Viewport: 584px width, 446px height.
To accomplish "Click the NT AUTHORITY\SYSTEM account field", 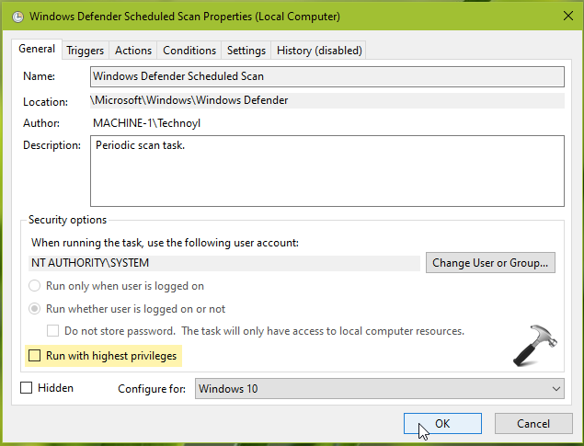I will (x=223, y=263).
